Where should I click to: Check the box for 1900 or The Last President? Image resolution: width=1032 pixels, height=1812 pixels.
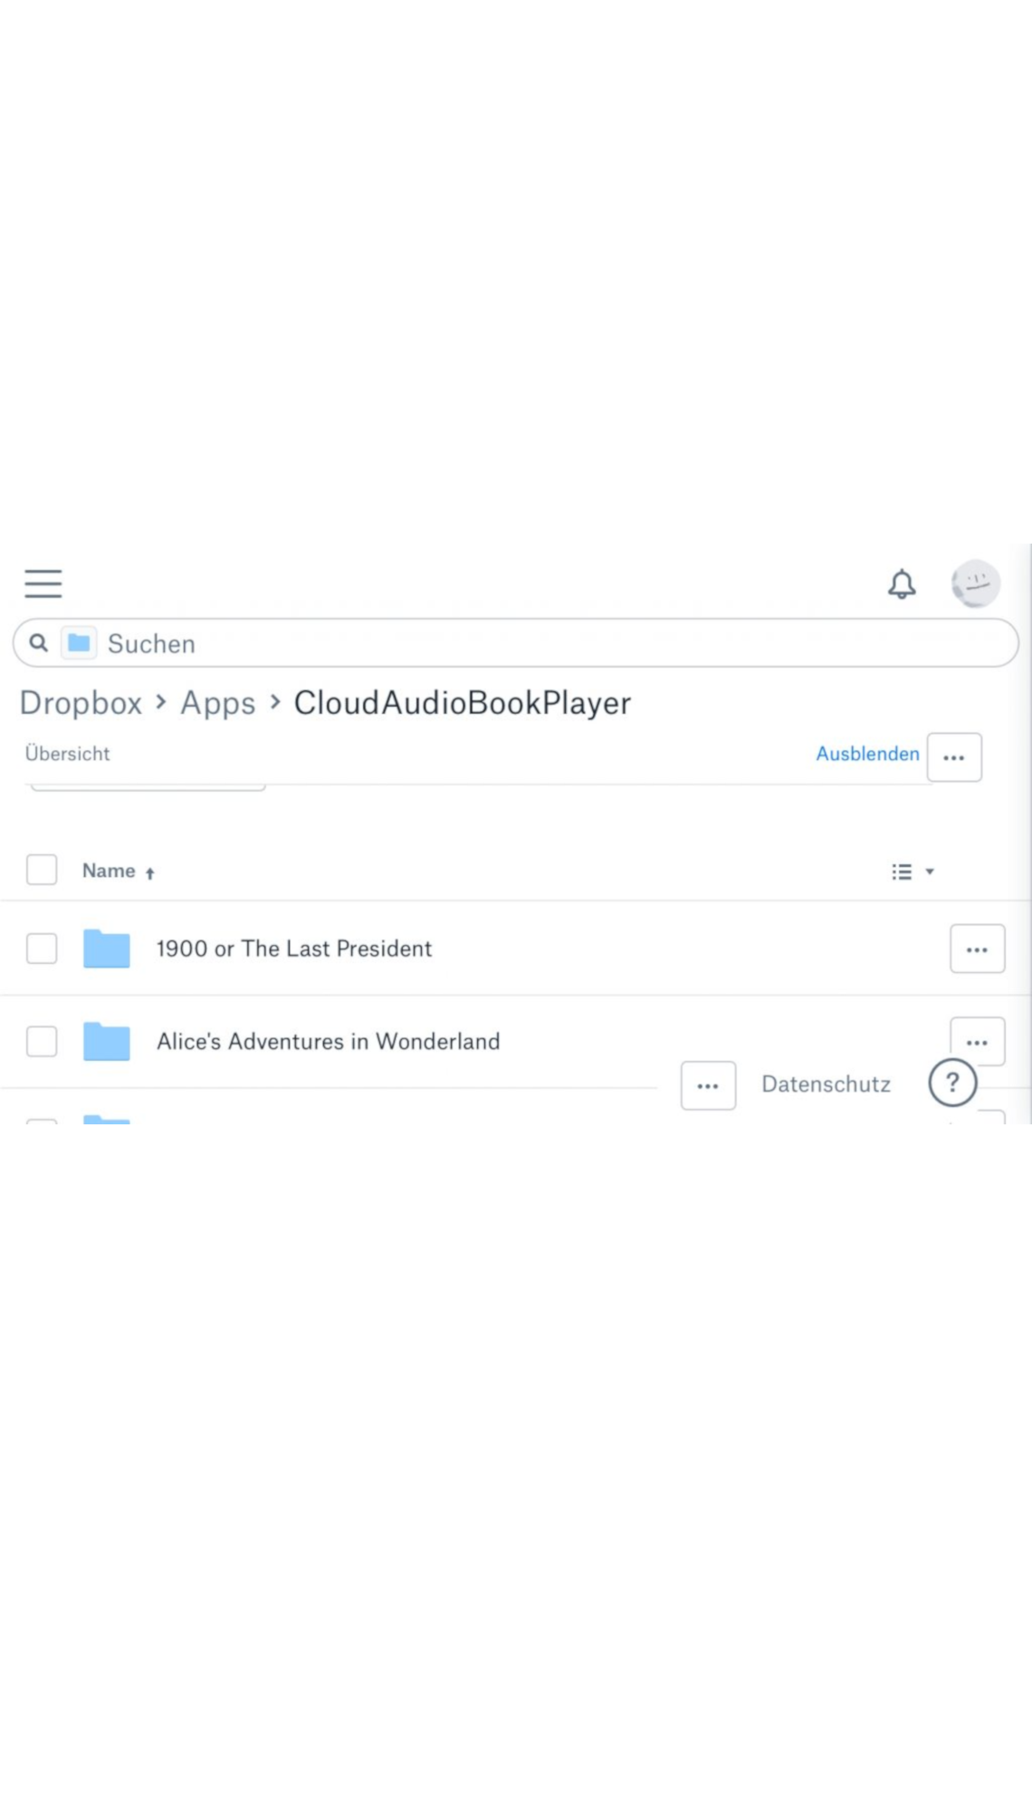tap(42, 949)
